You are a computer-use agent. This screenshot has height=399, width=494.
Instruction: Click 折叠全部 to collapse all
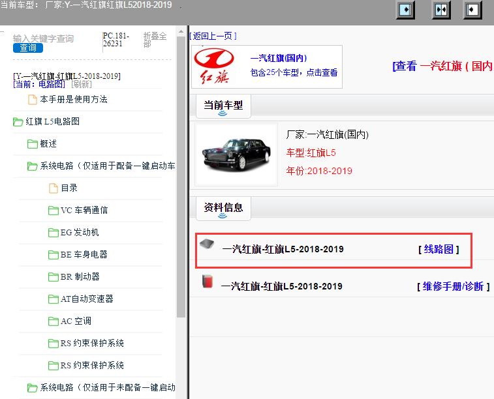click(x=155, y=40)
